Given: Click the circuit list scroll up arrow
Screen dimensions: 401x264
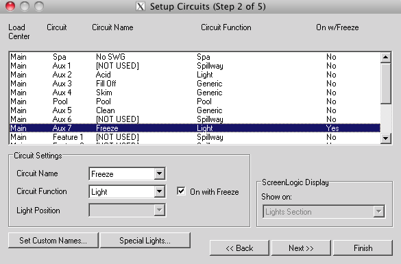Looking at the screenshot, I should (386, 58).
